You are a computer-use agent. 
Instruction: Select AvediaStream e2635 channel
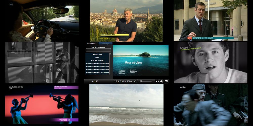pyautogui.click(x=97, y=70)
